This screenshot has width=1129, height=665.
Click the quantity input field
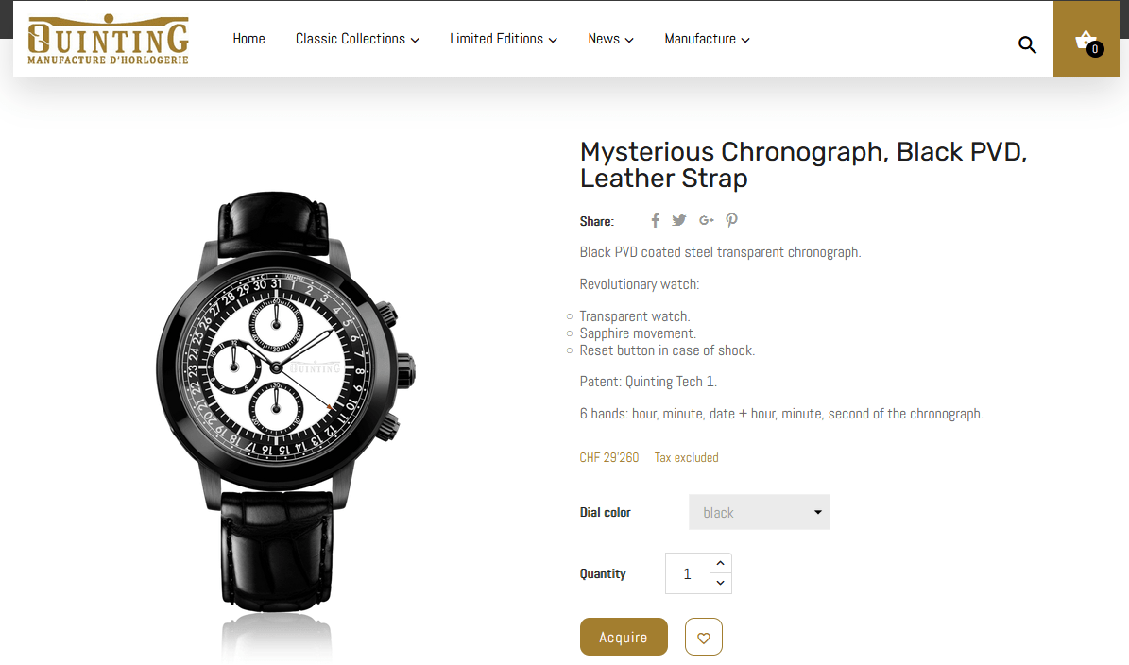[687, 573]
